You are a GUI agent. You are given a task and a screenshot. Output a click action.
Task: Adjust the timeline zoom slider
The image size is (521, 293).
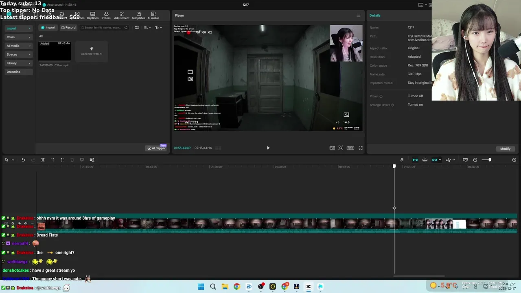coord(486,160)
